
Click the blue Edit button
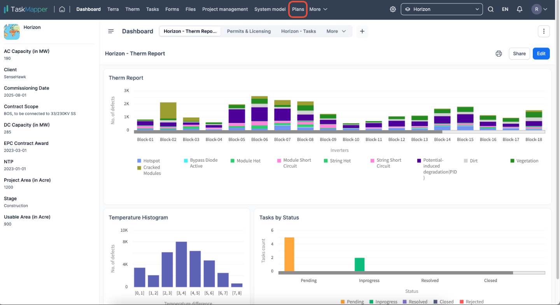coord(541,54)
